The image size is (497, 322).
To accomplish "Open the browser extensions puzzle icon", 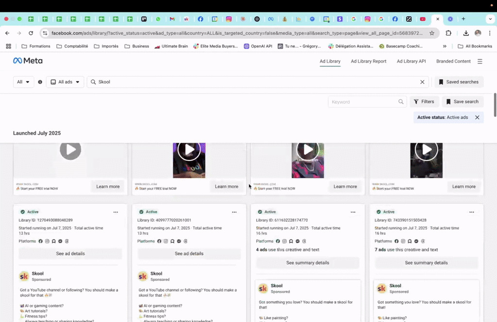I will click(448, 33).
